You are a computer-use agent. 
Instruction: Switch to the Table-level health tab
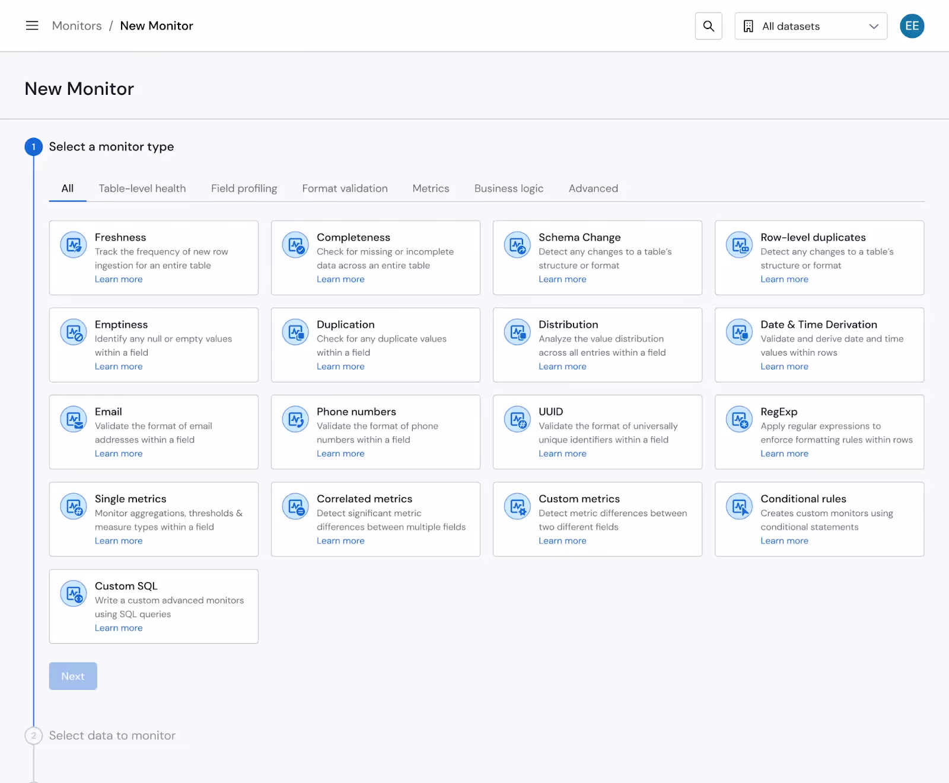142,188
